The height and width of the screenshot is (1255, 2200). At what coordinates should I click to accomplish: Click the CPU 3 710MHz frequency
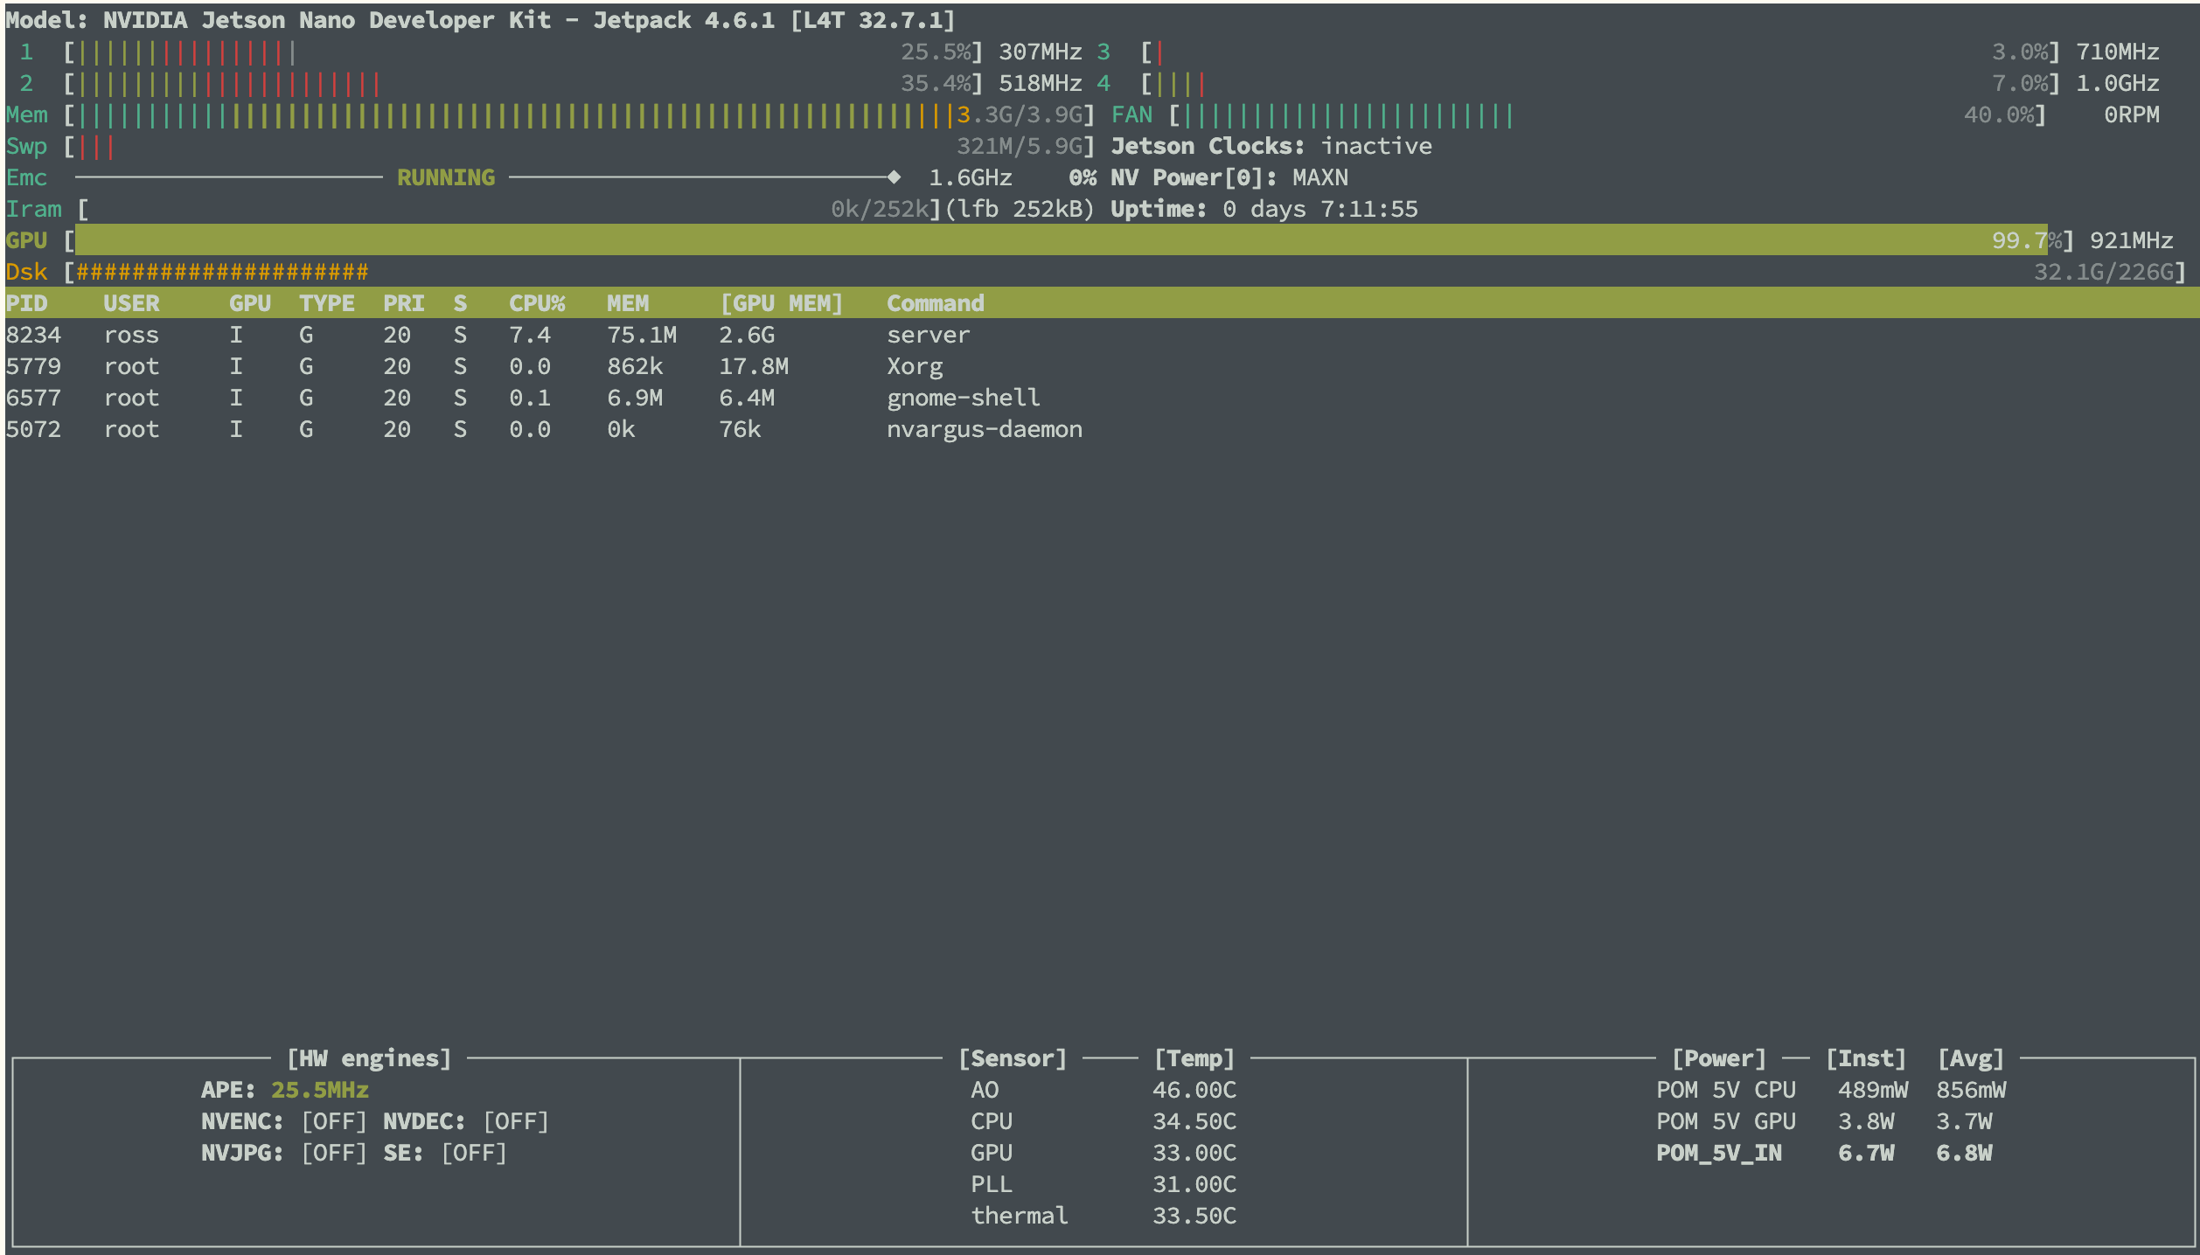pyautogui.click(x=2118, y=52)
